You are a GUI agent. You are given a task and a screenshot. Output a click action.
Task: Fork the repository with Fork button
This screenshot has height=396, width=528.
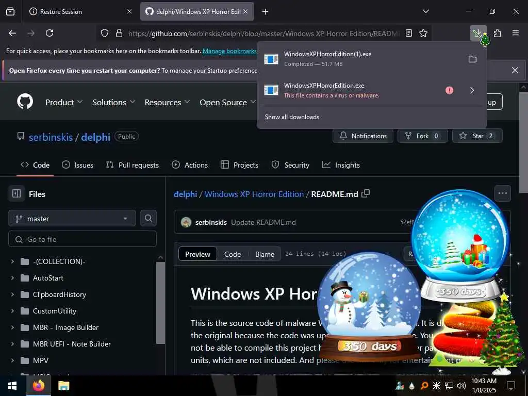pos(423,136)
